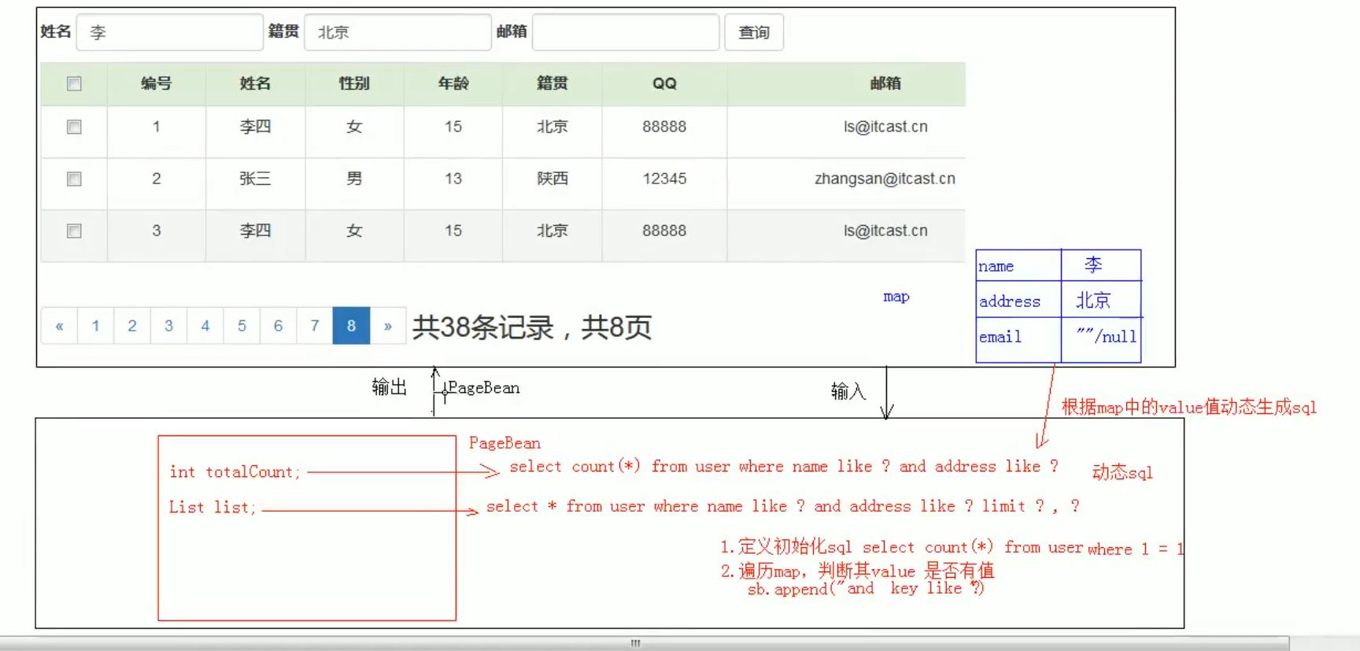Go to previous page with « arrow

click(x=59, y=326)
